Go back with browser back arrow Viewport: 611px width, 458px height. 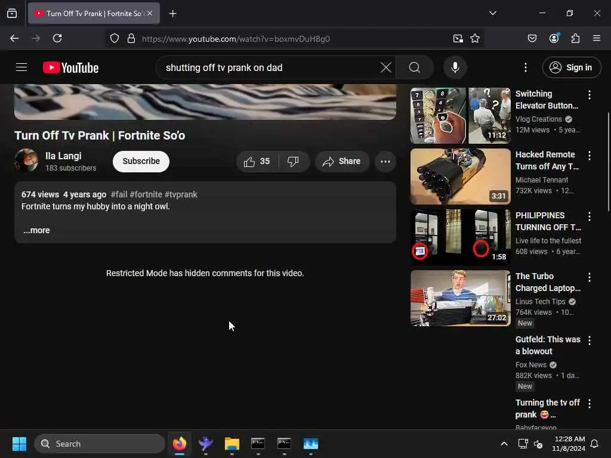click(14, 38)
